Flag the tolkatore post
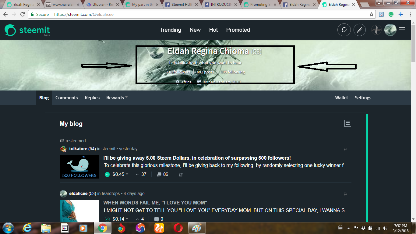This screenshot has width=416, height=234. click(345, 149)
